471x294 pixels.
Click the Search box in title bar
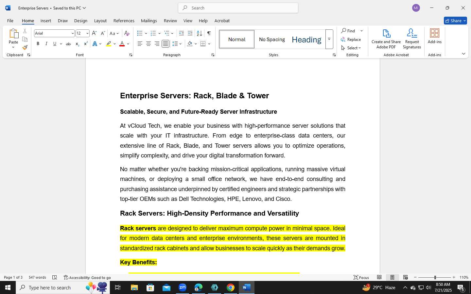[x=238, y=8]
